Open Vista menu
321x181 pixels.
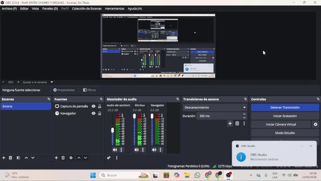pos(35,9)
